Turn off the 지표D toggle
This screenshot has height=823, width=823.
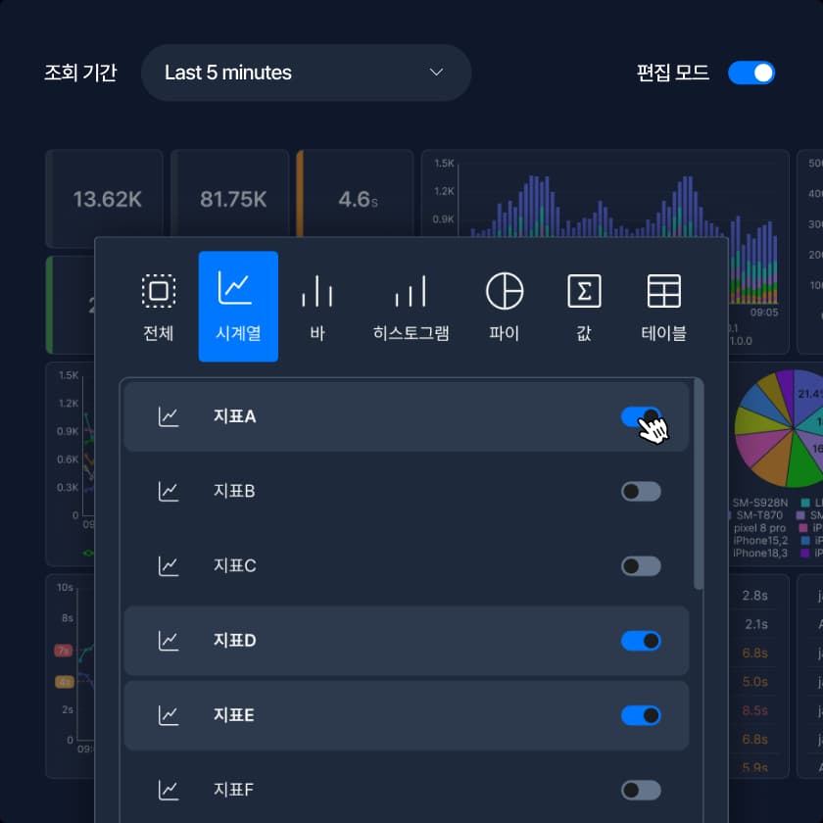[641, 641]
